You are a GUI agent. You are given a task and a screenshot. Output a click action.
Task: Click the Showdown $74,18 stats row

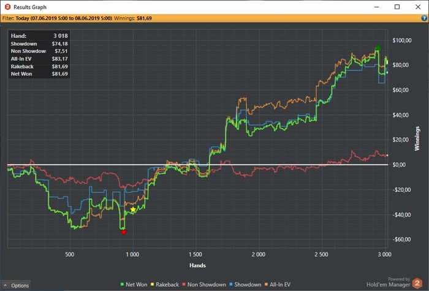[x=39, y=43]
